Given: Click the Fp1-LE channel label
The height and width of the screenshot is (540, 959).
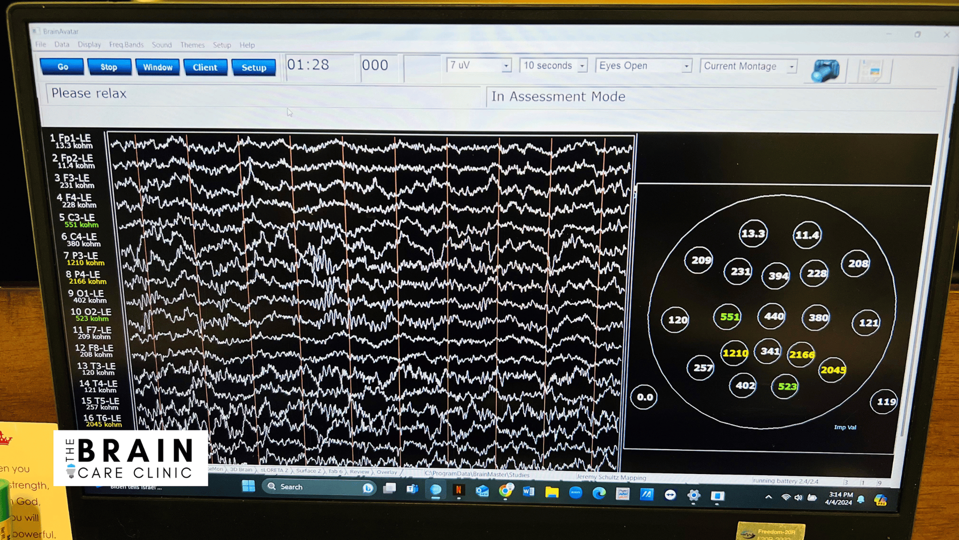Looking at the screenshot, I should point(74,138).
